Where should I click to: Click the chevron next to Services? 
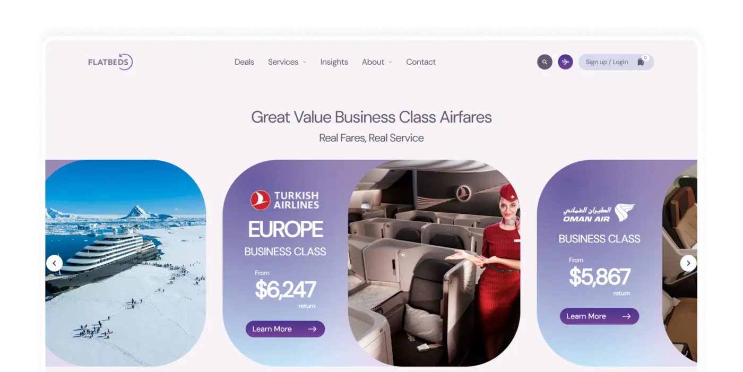coord(305,62)
